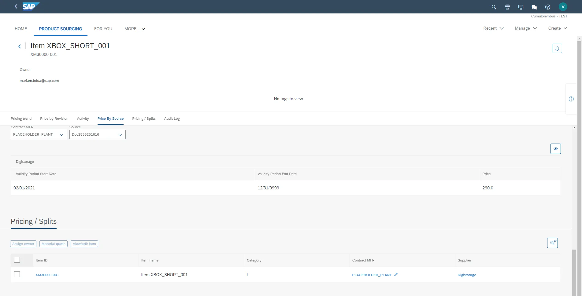
Task: Open the help question-mark icon in header
Action: coord(548,7)
